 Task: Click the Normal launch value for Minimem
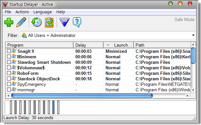113,57
